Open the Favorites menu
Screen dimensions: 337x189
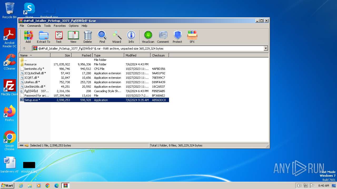(60, 26)
